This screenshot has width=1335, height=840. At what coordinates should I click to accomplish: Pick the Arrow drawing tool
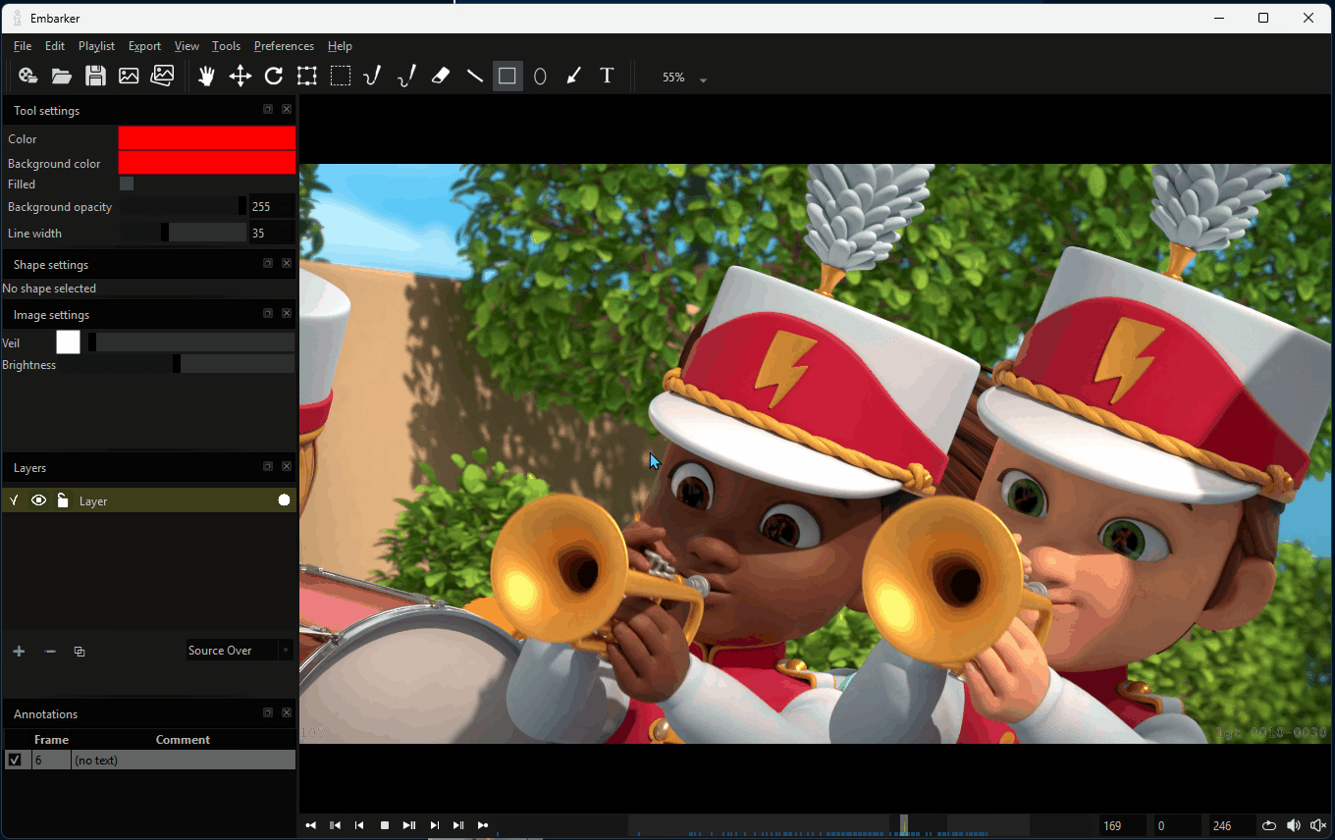pos(573,77)
